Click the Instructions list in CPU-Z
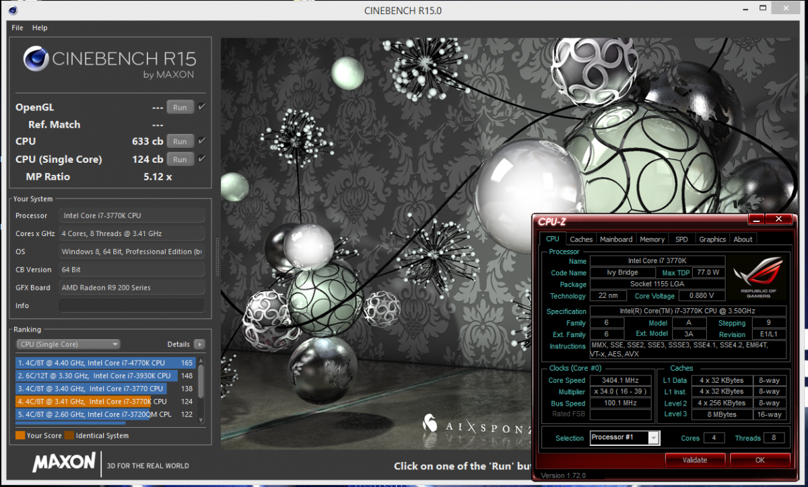The width and height of the screenshot is (808, 487). (x=688, y=350)
